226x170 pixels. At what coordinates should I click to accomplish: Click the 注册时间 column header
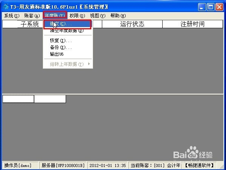tap(192, 24)
